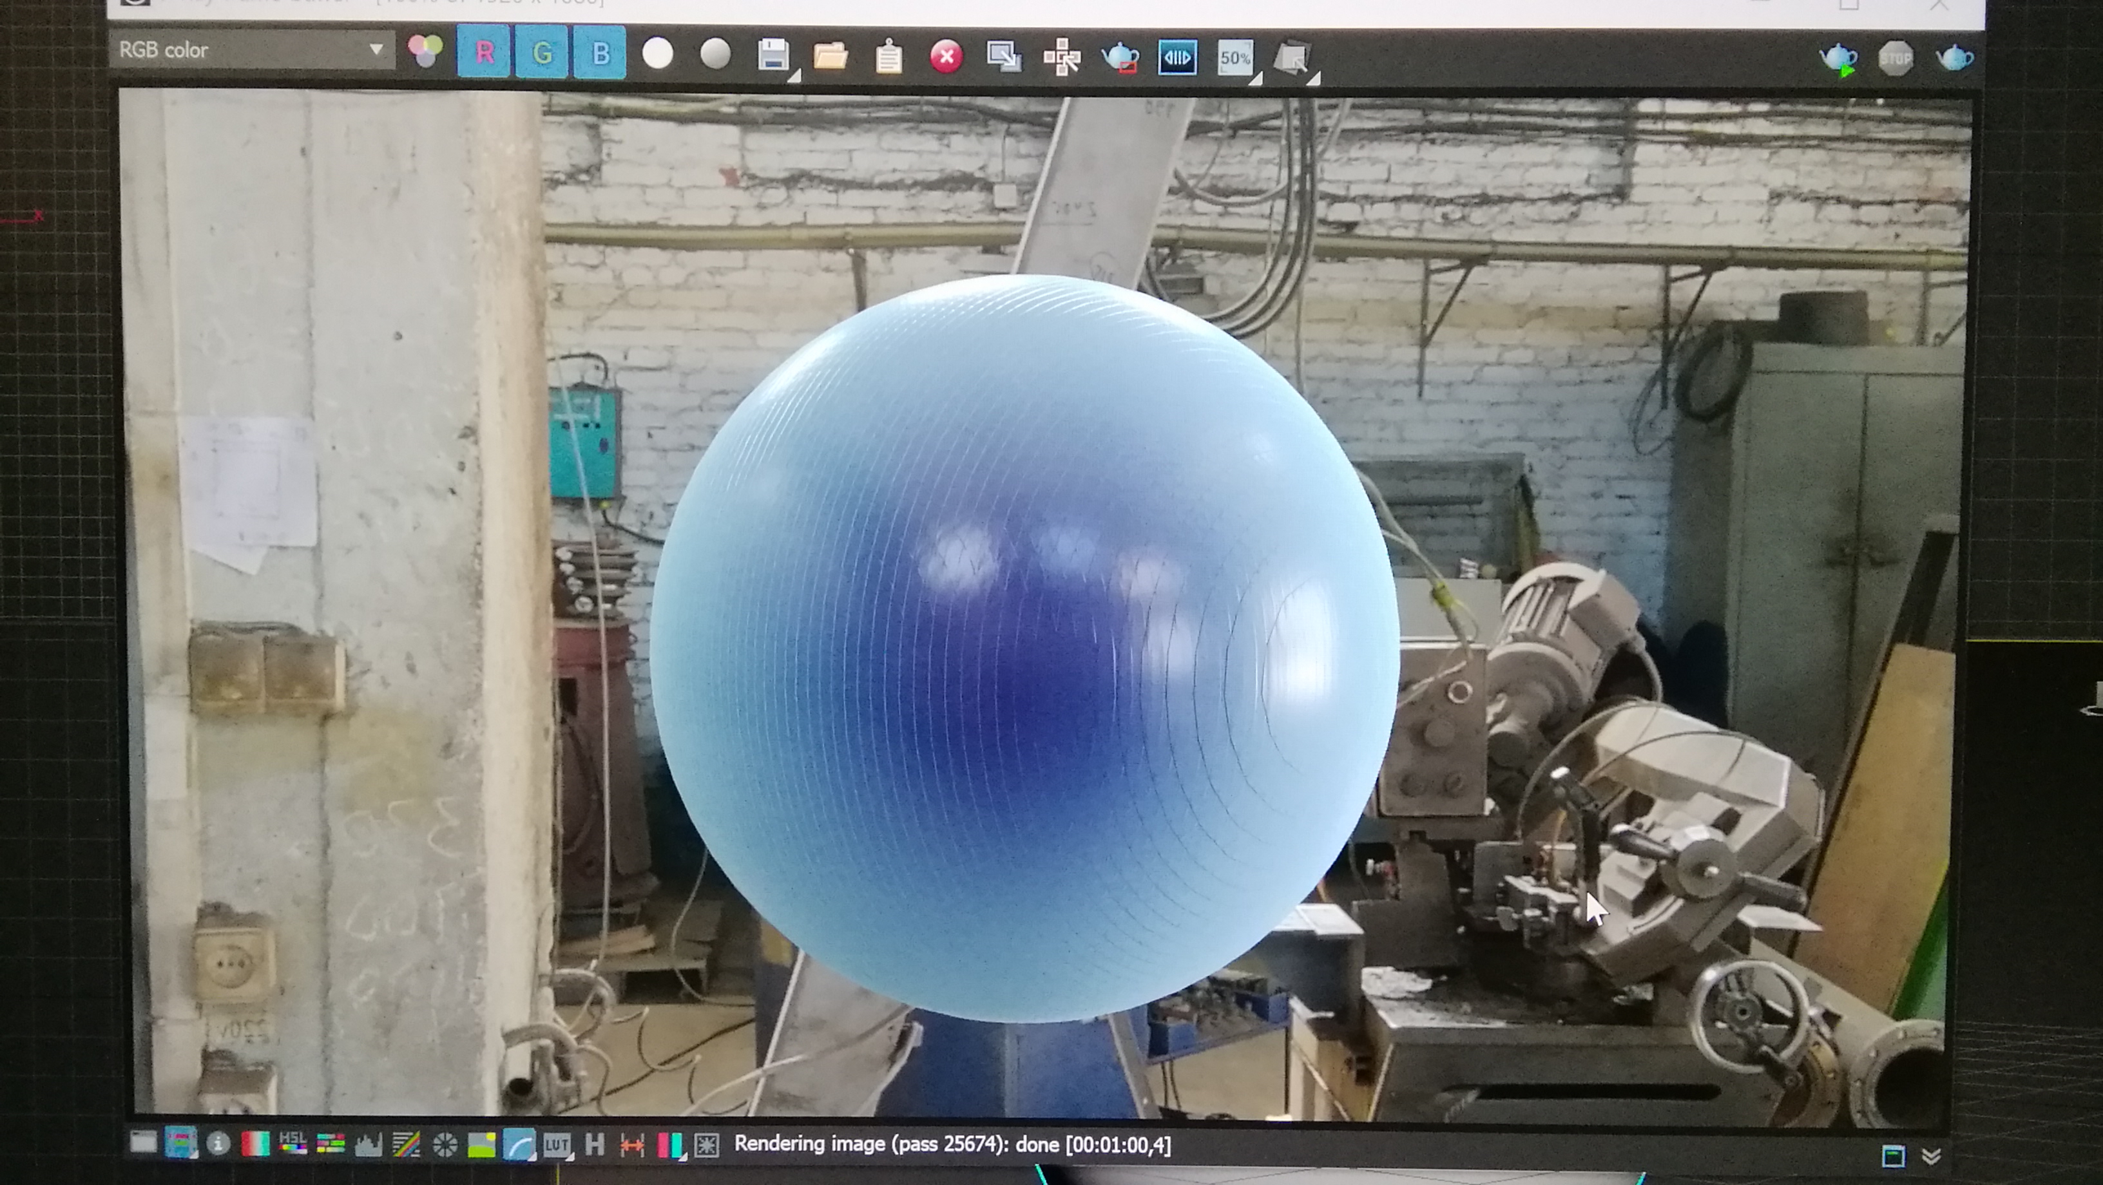Toggle the LUT correction button
Viewport: 2103px width, 1185px height.
coord(557,1145)
